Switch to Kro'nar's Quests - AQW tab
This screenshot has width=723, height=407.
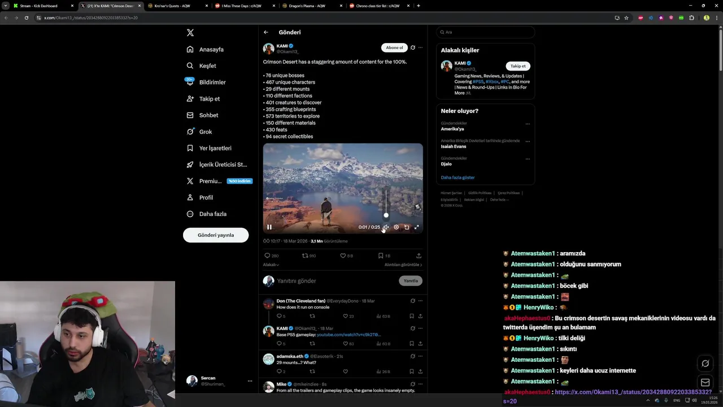point(177,6)
